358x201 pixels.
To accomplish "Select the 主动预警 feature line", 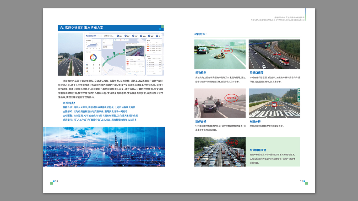I will (x=100, y=115).
